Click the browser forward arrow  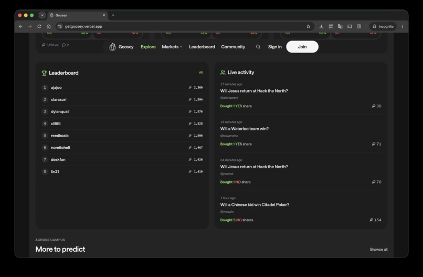point(30,26)
